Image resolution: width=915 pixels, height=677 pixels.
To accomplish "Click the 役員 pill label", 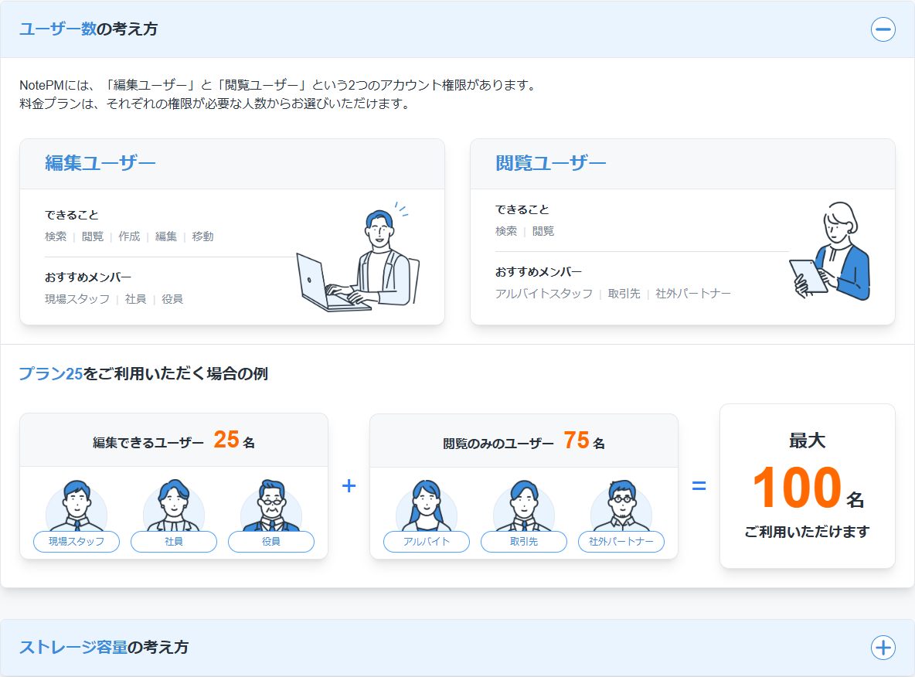I will click(x=271, y=542).
